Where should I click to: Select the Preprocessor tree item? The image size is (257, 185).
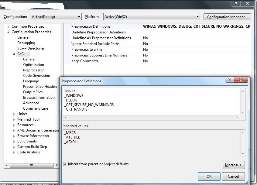[33, 70]
